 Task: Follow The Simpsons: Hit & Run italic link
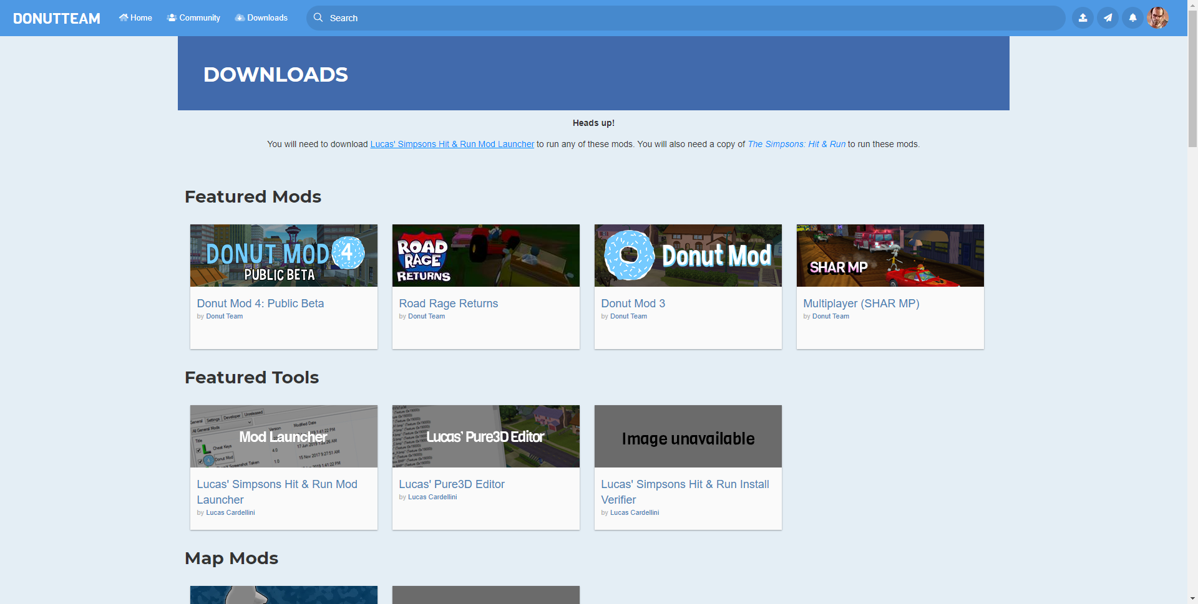[796, 144]
